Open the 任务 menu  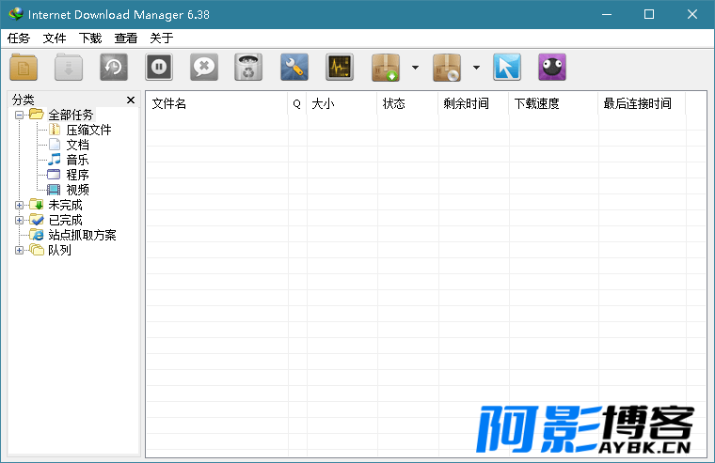click(x=18, y=39)
